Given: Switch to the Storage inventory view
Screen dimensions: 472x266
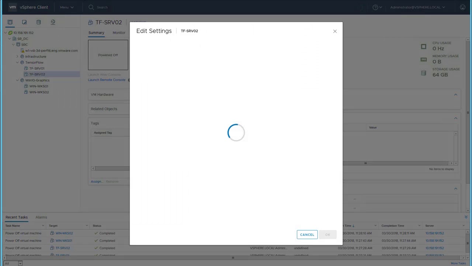Looking at the screenshot, I should pos(38,22).
